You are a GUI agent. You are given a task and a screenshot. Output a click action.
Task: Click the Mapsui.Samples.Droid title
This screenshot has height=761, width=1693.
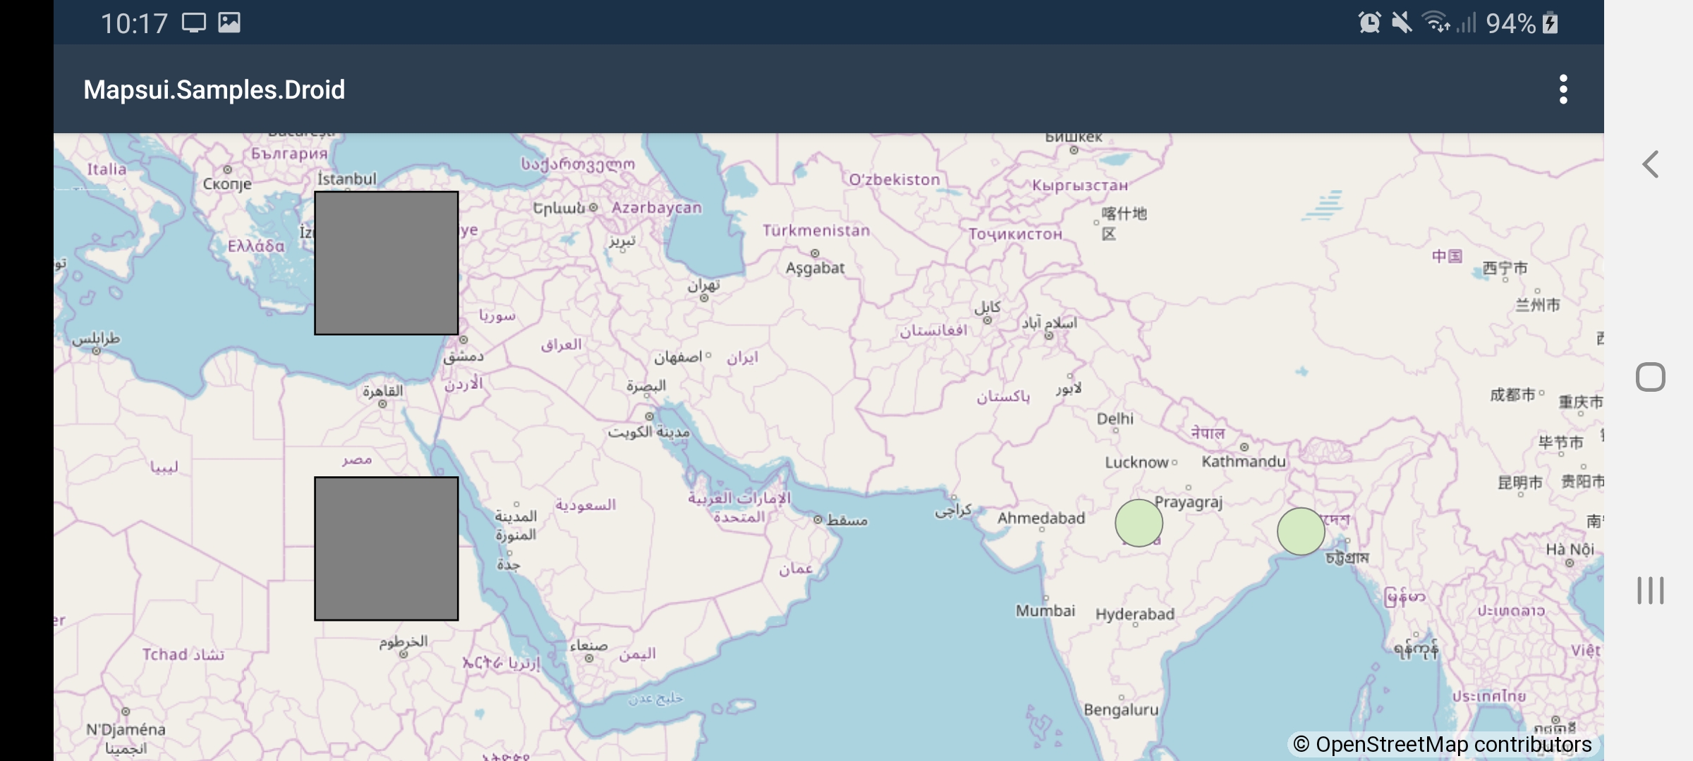[214, 89]
